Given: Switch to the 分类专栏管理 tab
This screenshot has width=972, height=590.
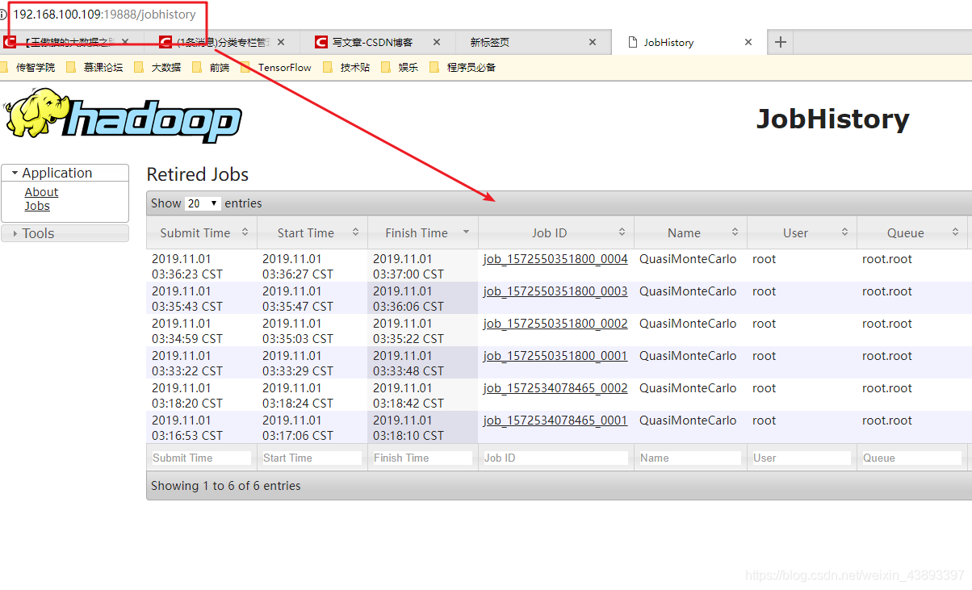Looking at the screenshot, I should 224,42.
